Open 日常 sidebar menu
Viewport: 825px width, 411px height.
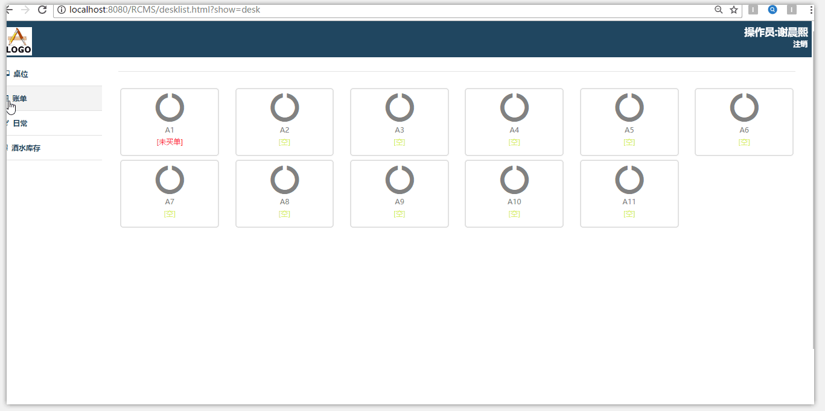(54, 123)
